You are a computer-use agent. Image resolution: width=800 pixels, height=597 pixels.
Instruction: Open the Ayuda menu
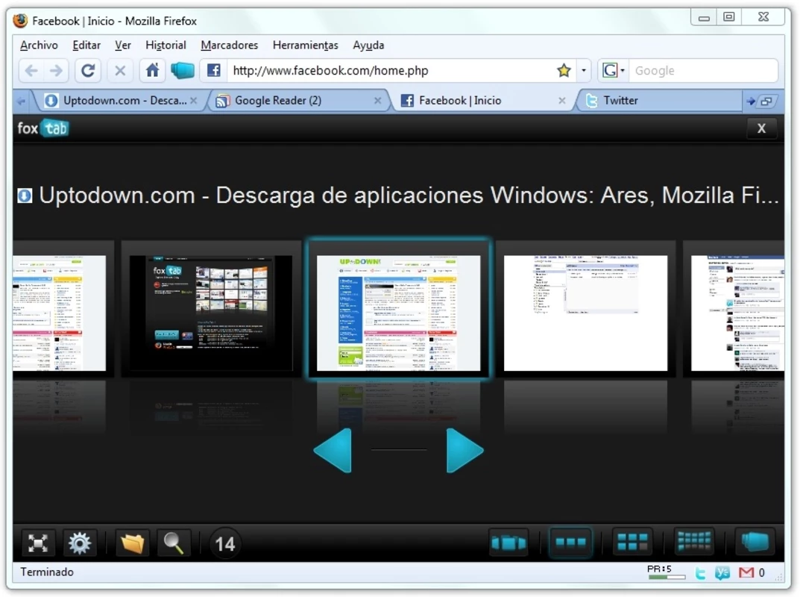tap(368, 45)
